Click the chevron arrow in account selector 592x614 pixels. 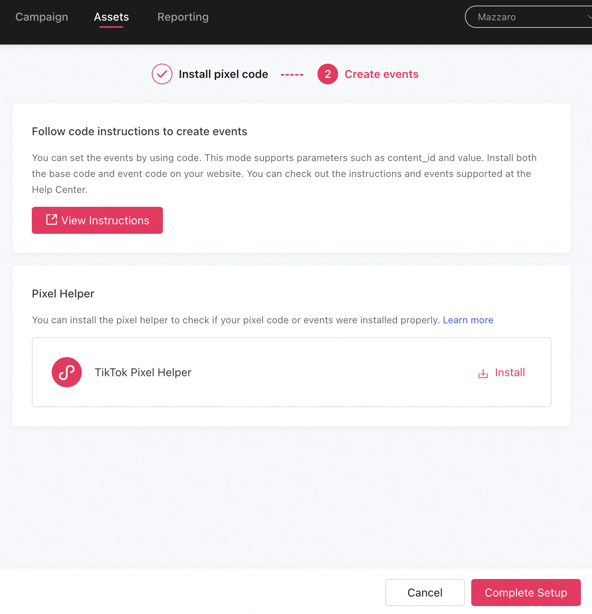click(589, 17)
